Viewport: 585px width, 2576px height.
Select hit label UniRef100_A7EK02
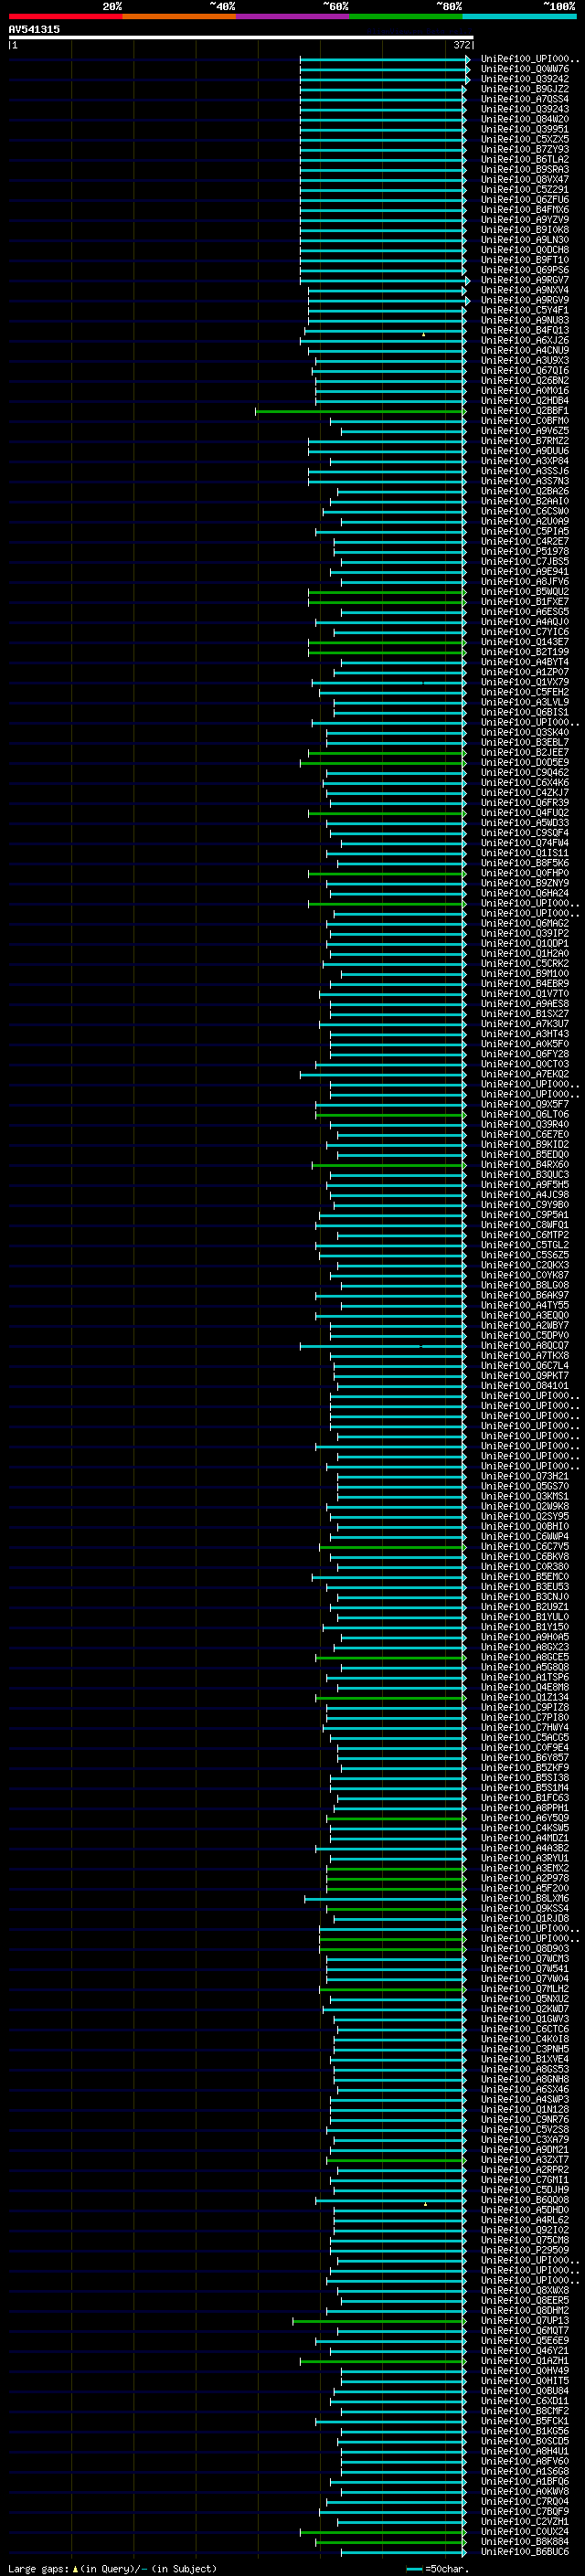[525, 1074]
